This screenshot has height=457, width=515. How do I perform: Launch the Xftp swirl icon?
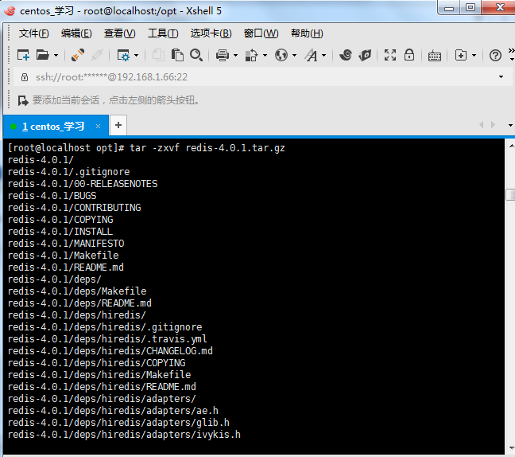point(346,55)
